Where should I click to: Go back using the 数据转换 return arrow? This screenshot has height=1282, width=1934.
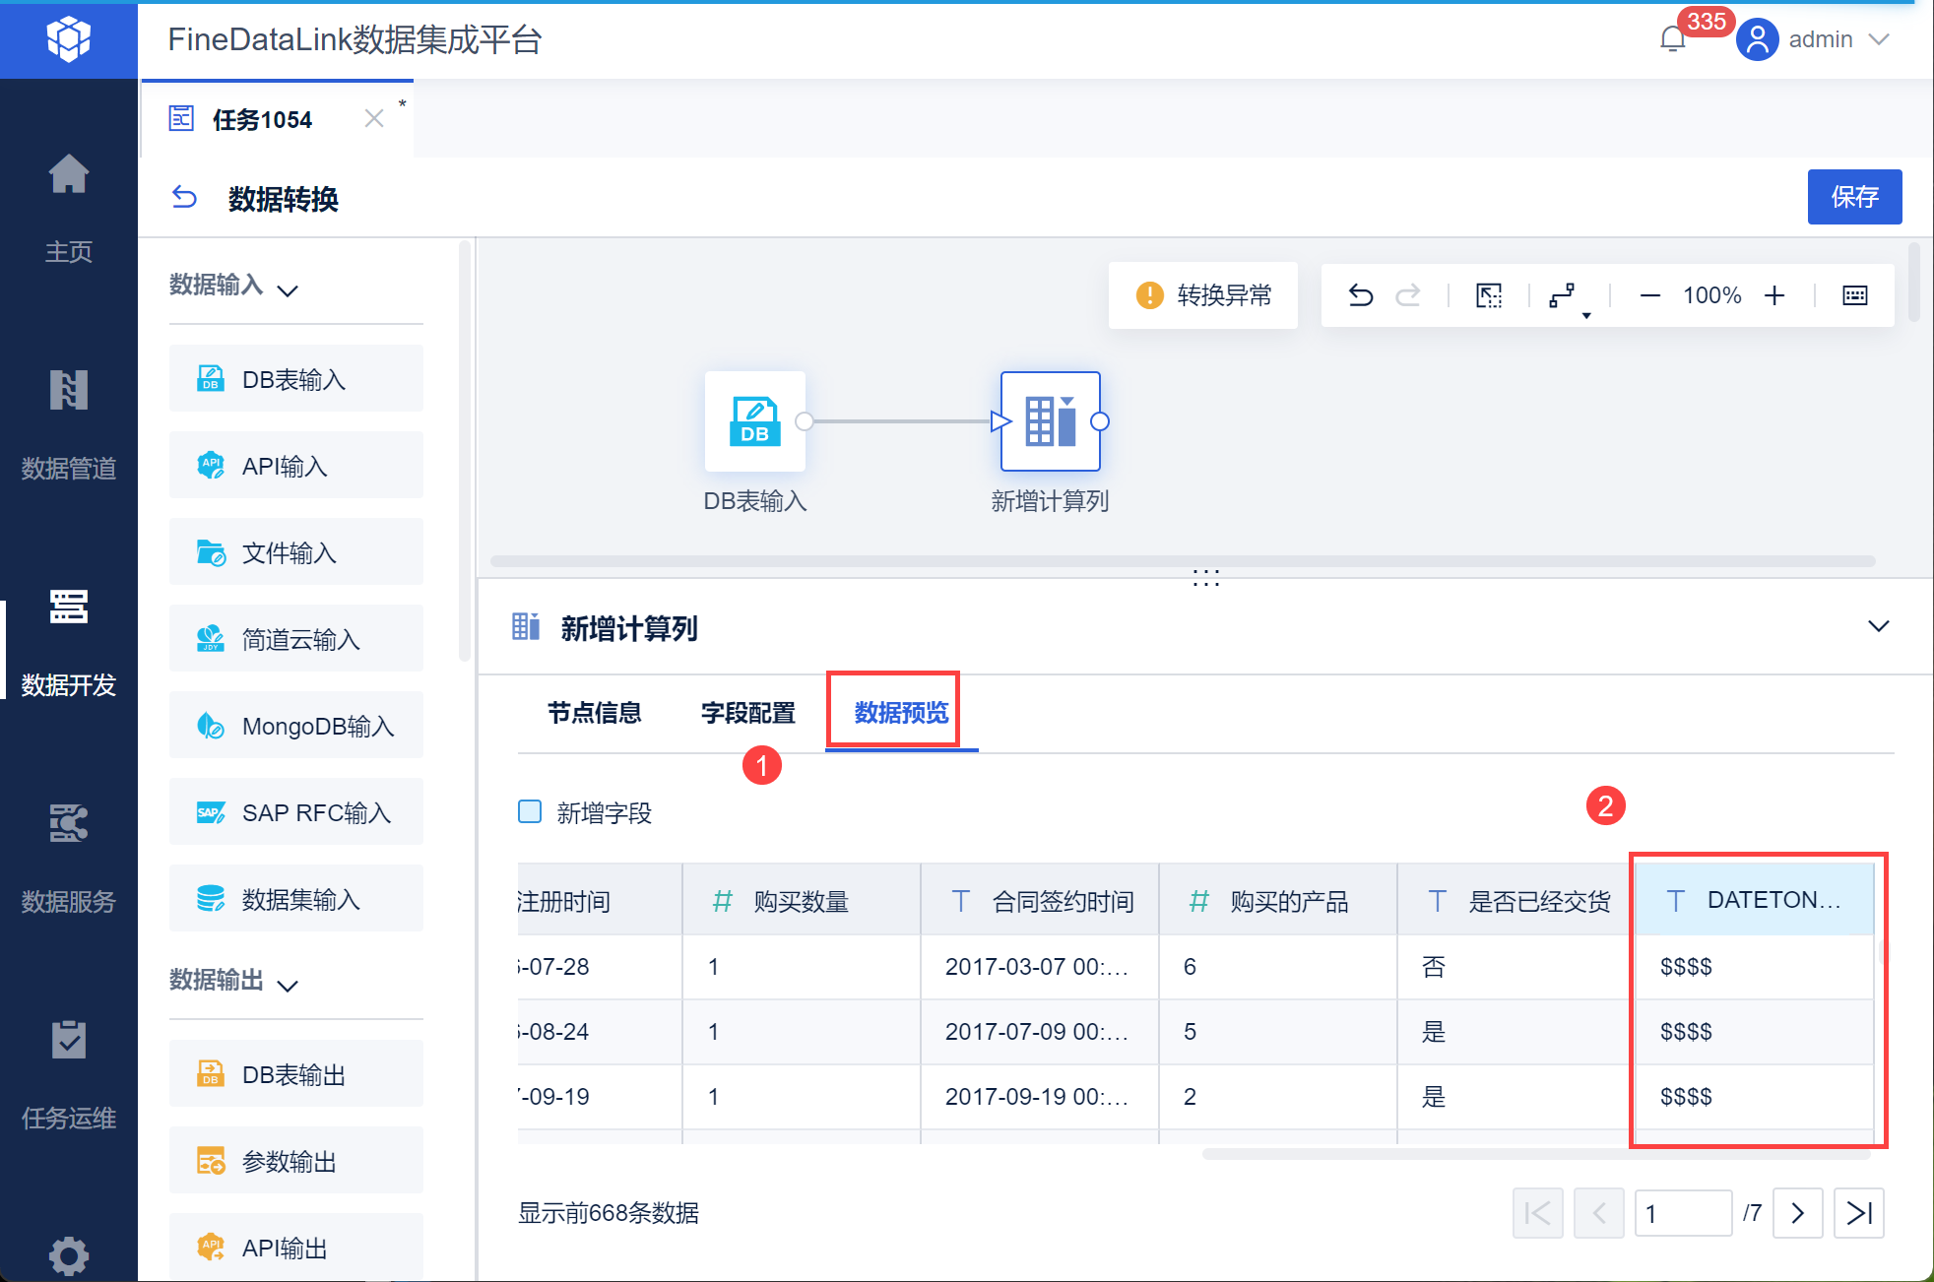tap(184, 198)
